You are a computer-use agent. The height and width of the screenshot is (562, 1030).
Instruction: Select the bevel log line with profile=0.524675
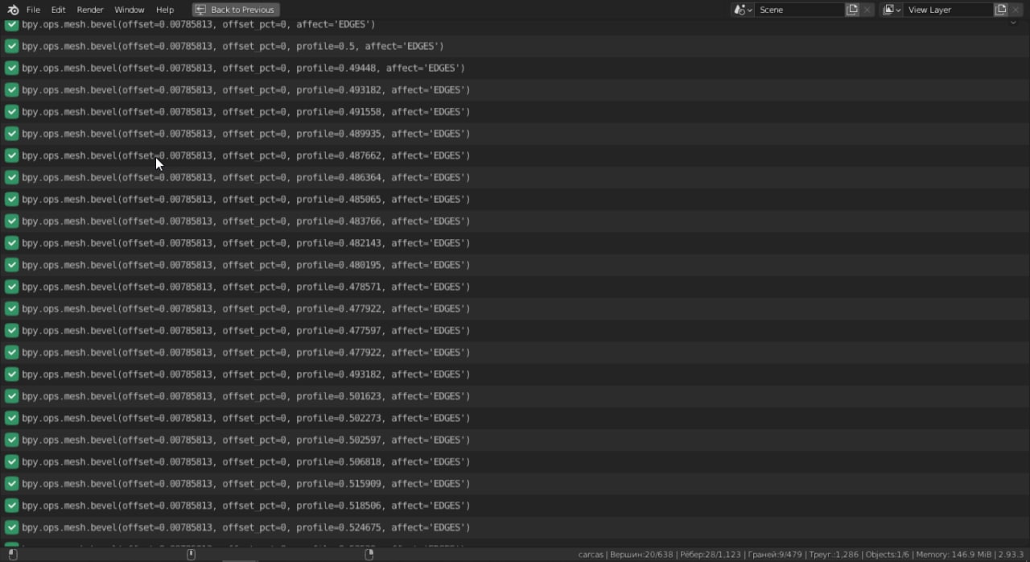[x=245, y=527]
